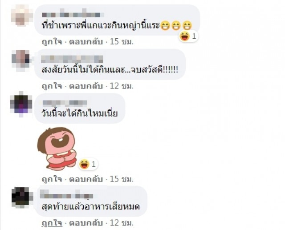
Task: Open the first commenter's blurred name
Action: (73, 13)
